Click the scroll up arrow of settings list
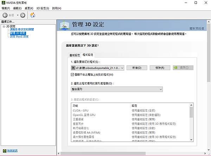 (191, 105)
